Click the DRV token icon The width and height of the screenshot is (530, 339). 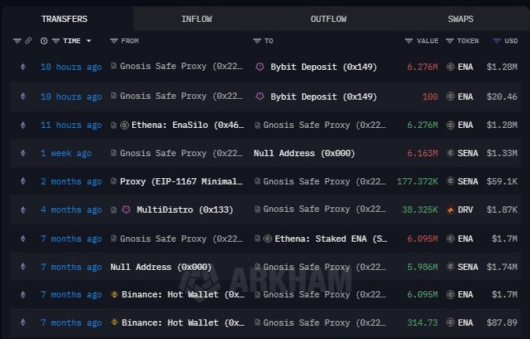pos(450,210)
